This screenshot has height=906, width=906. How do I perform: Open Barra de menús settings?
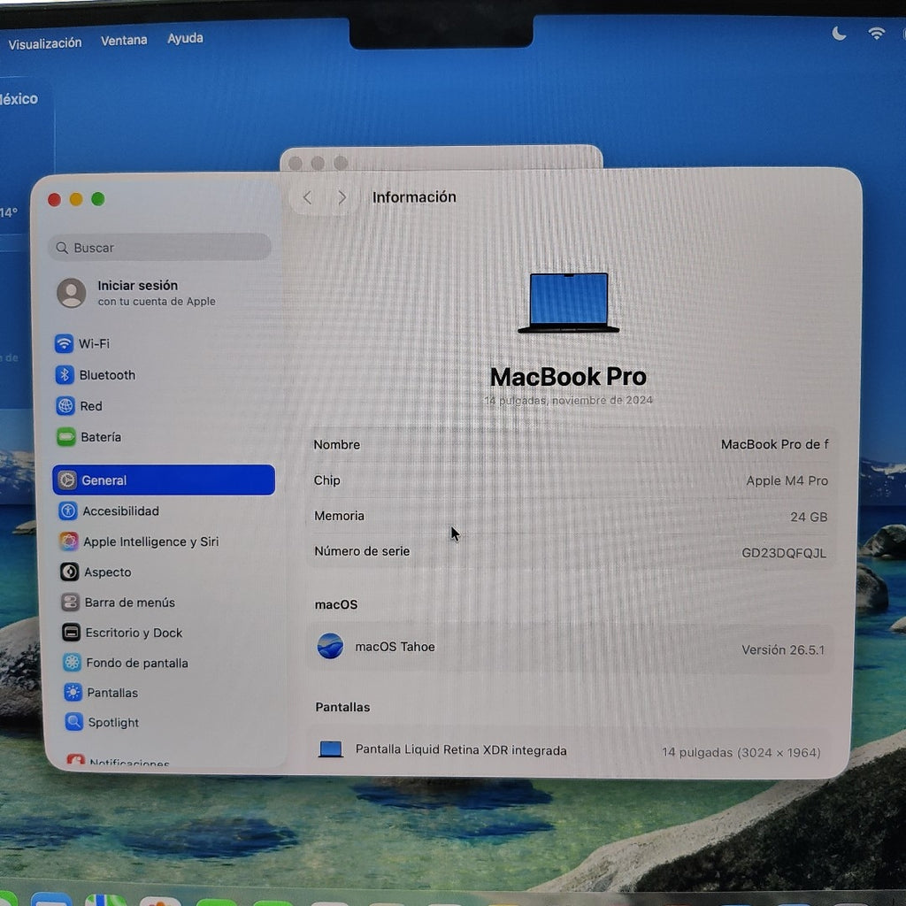point(119,602)
